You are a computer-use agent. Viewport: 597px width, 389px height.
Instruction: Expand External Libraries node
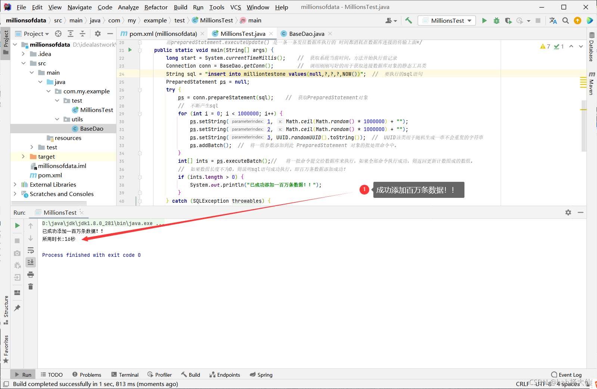[x=15, y=184]
